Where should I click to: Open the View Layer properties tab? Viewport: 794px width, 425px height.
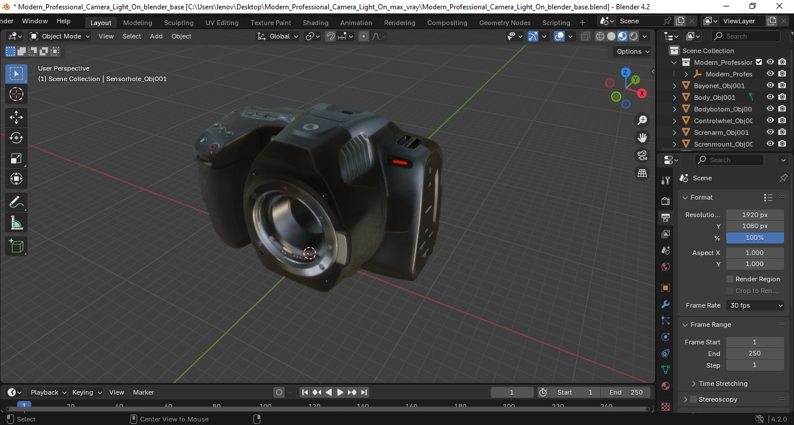665,234
